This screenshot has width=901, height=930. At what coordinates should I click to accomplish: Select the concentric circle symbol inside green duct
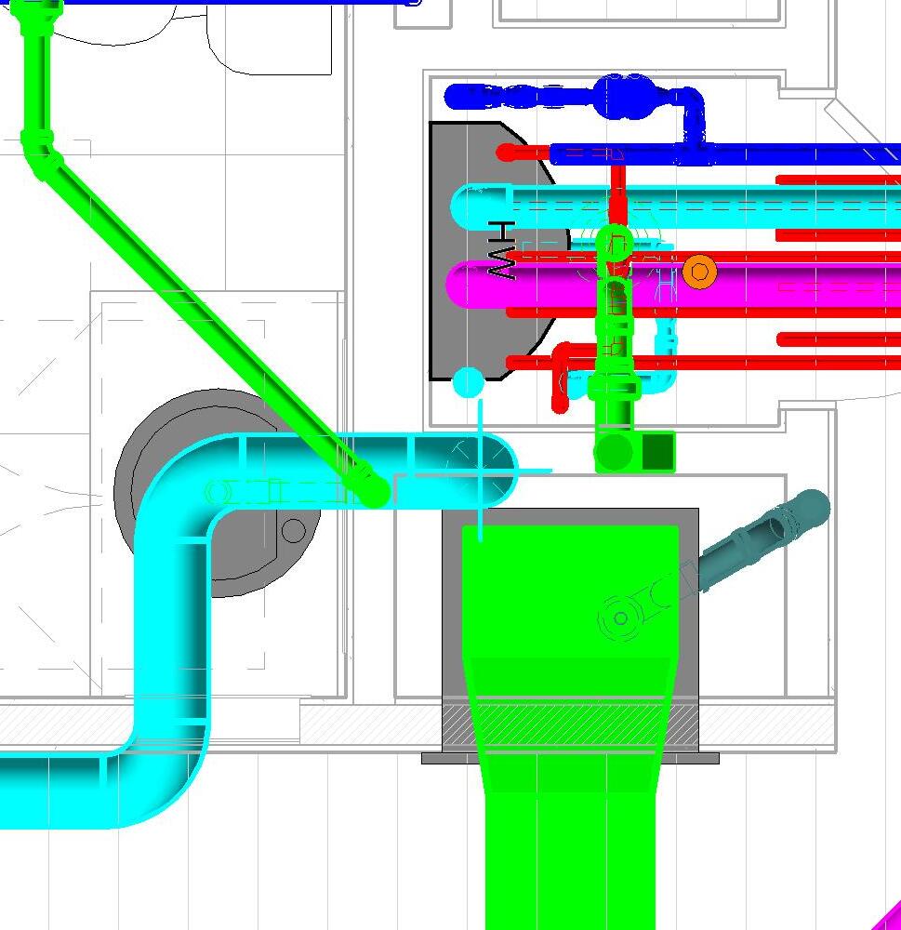point(620,618)
